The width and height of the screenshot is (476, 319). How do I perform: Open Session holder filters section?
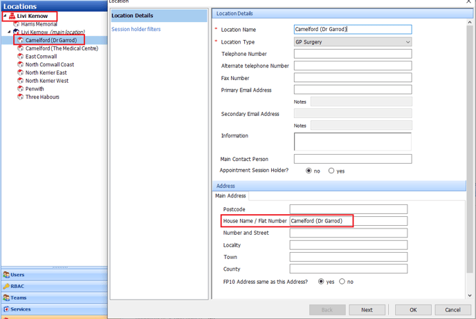pos(136,30)
